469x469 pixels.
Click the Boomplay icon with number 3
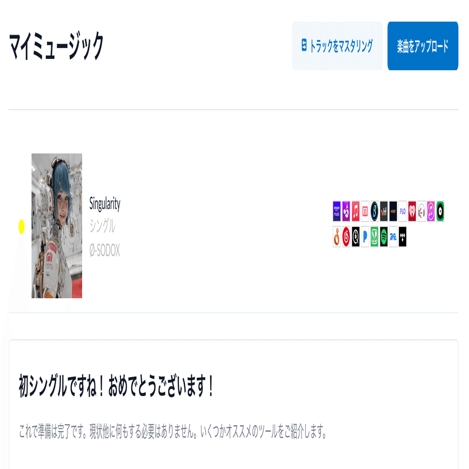tap(374, 211)
